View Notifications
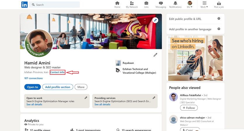 coord(175,5)
